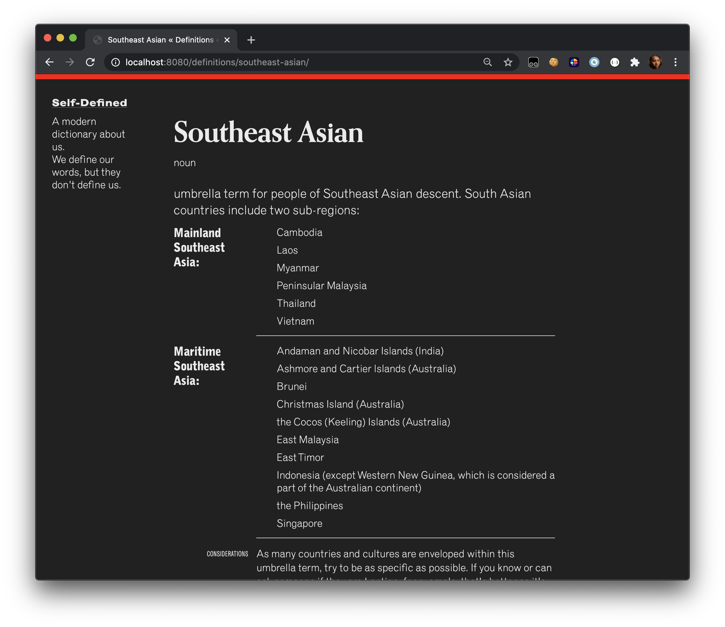This screenshot has width=725, height=627.
Task: Click the site information icon in address bar
Action: (x=115, y=62)
